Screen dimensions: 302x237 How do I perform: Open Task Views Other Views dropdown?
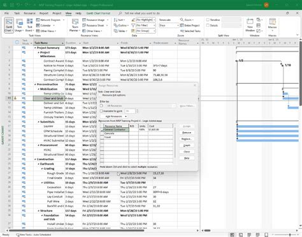tap(46, 31)
